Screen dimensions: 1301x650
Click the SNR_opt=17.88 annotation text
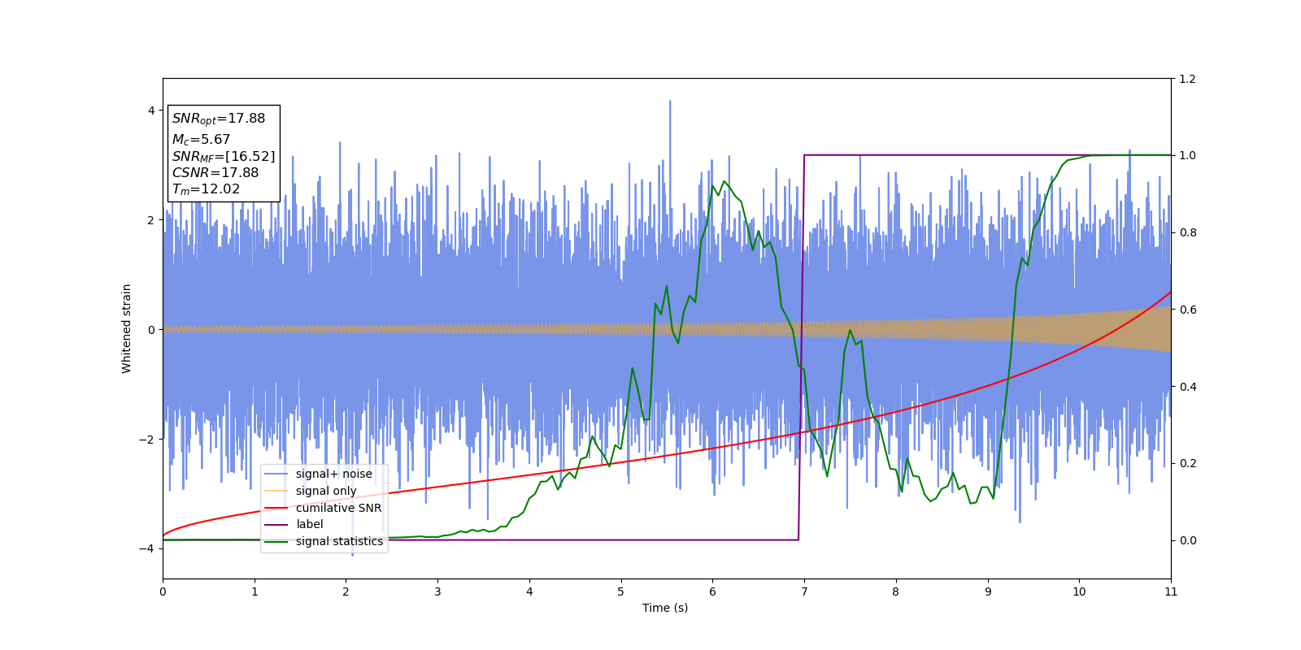[x=219, y=119]
